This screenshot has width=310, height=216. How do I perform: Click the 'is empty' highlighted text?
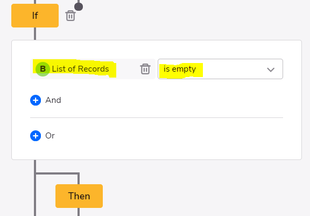pos(180,69)
